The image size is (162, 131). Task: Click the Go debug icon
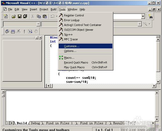pyautogui.click(x=30, y=31)
